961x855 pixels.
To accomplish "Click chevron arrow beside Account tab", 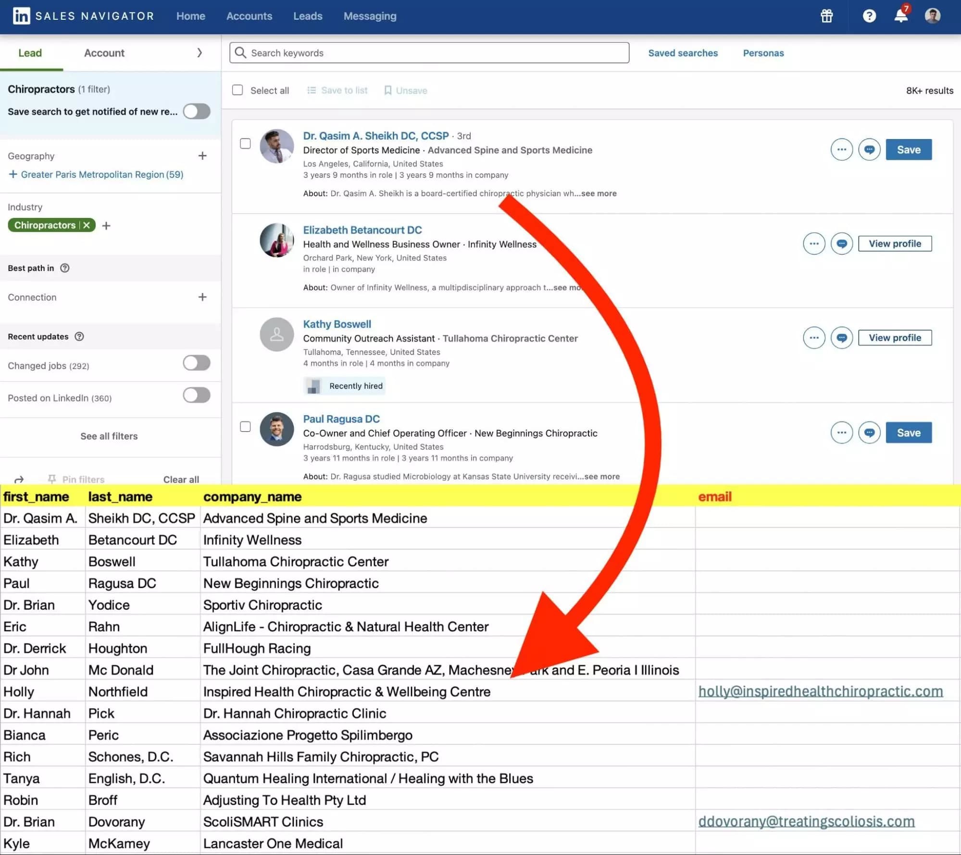I will 200,53.
